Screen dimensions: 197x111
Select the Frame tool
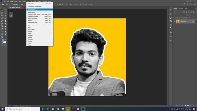(x=6, y=16)
